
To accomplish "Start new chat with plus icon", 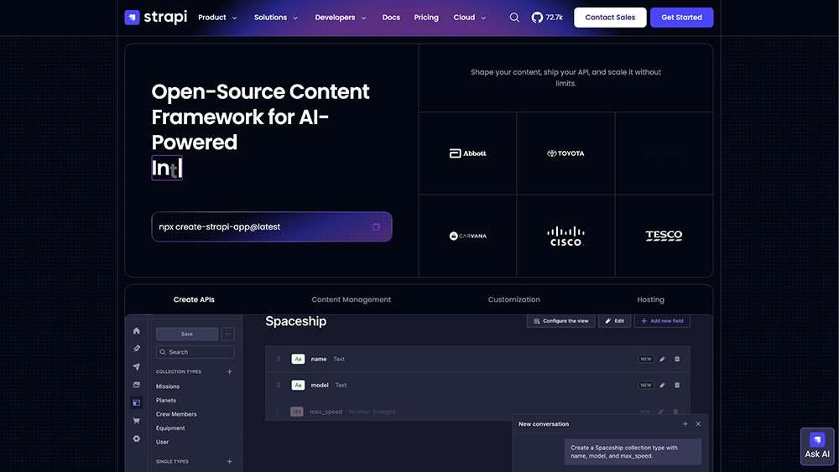I will [685, 424].
